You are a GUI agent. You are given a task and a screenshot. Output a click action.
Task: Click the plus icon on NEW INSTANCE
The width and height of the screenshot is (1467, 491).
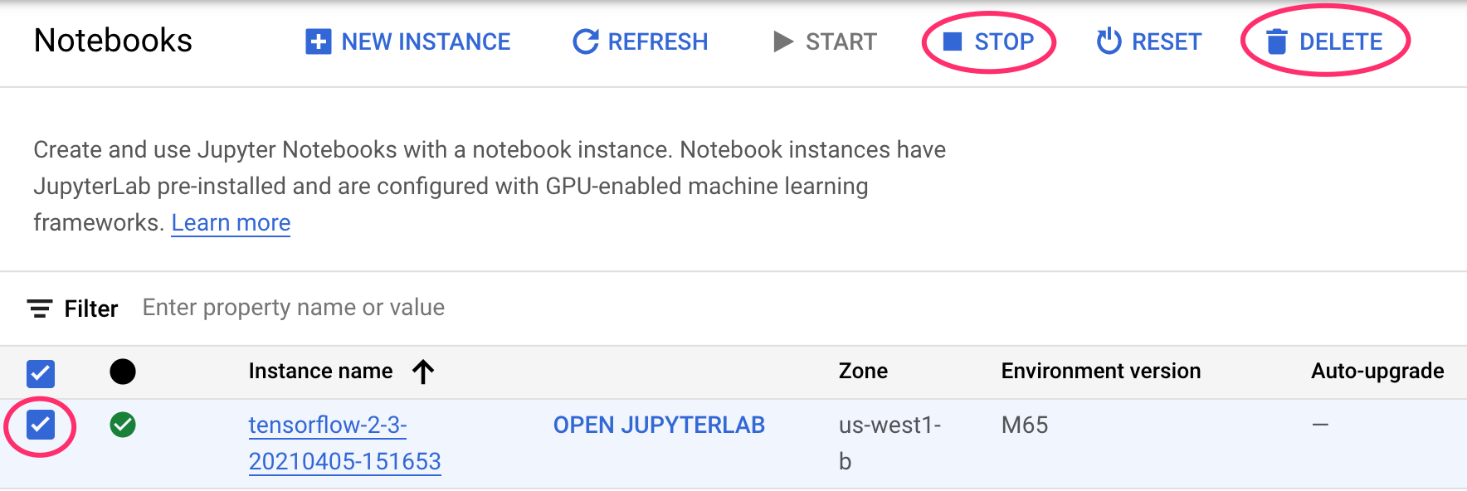click(317, 41)
